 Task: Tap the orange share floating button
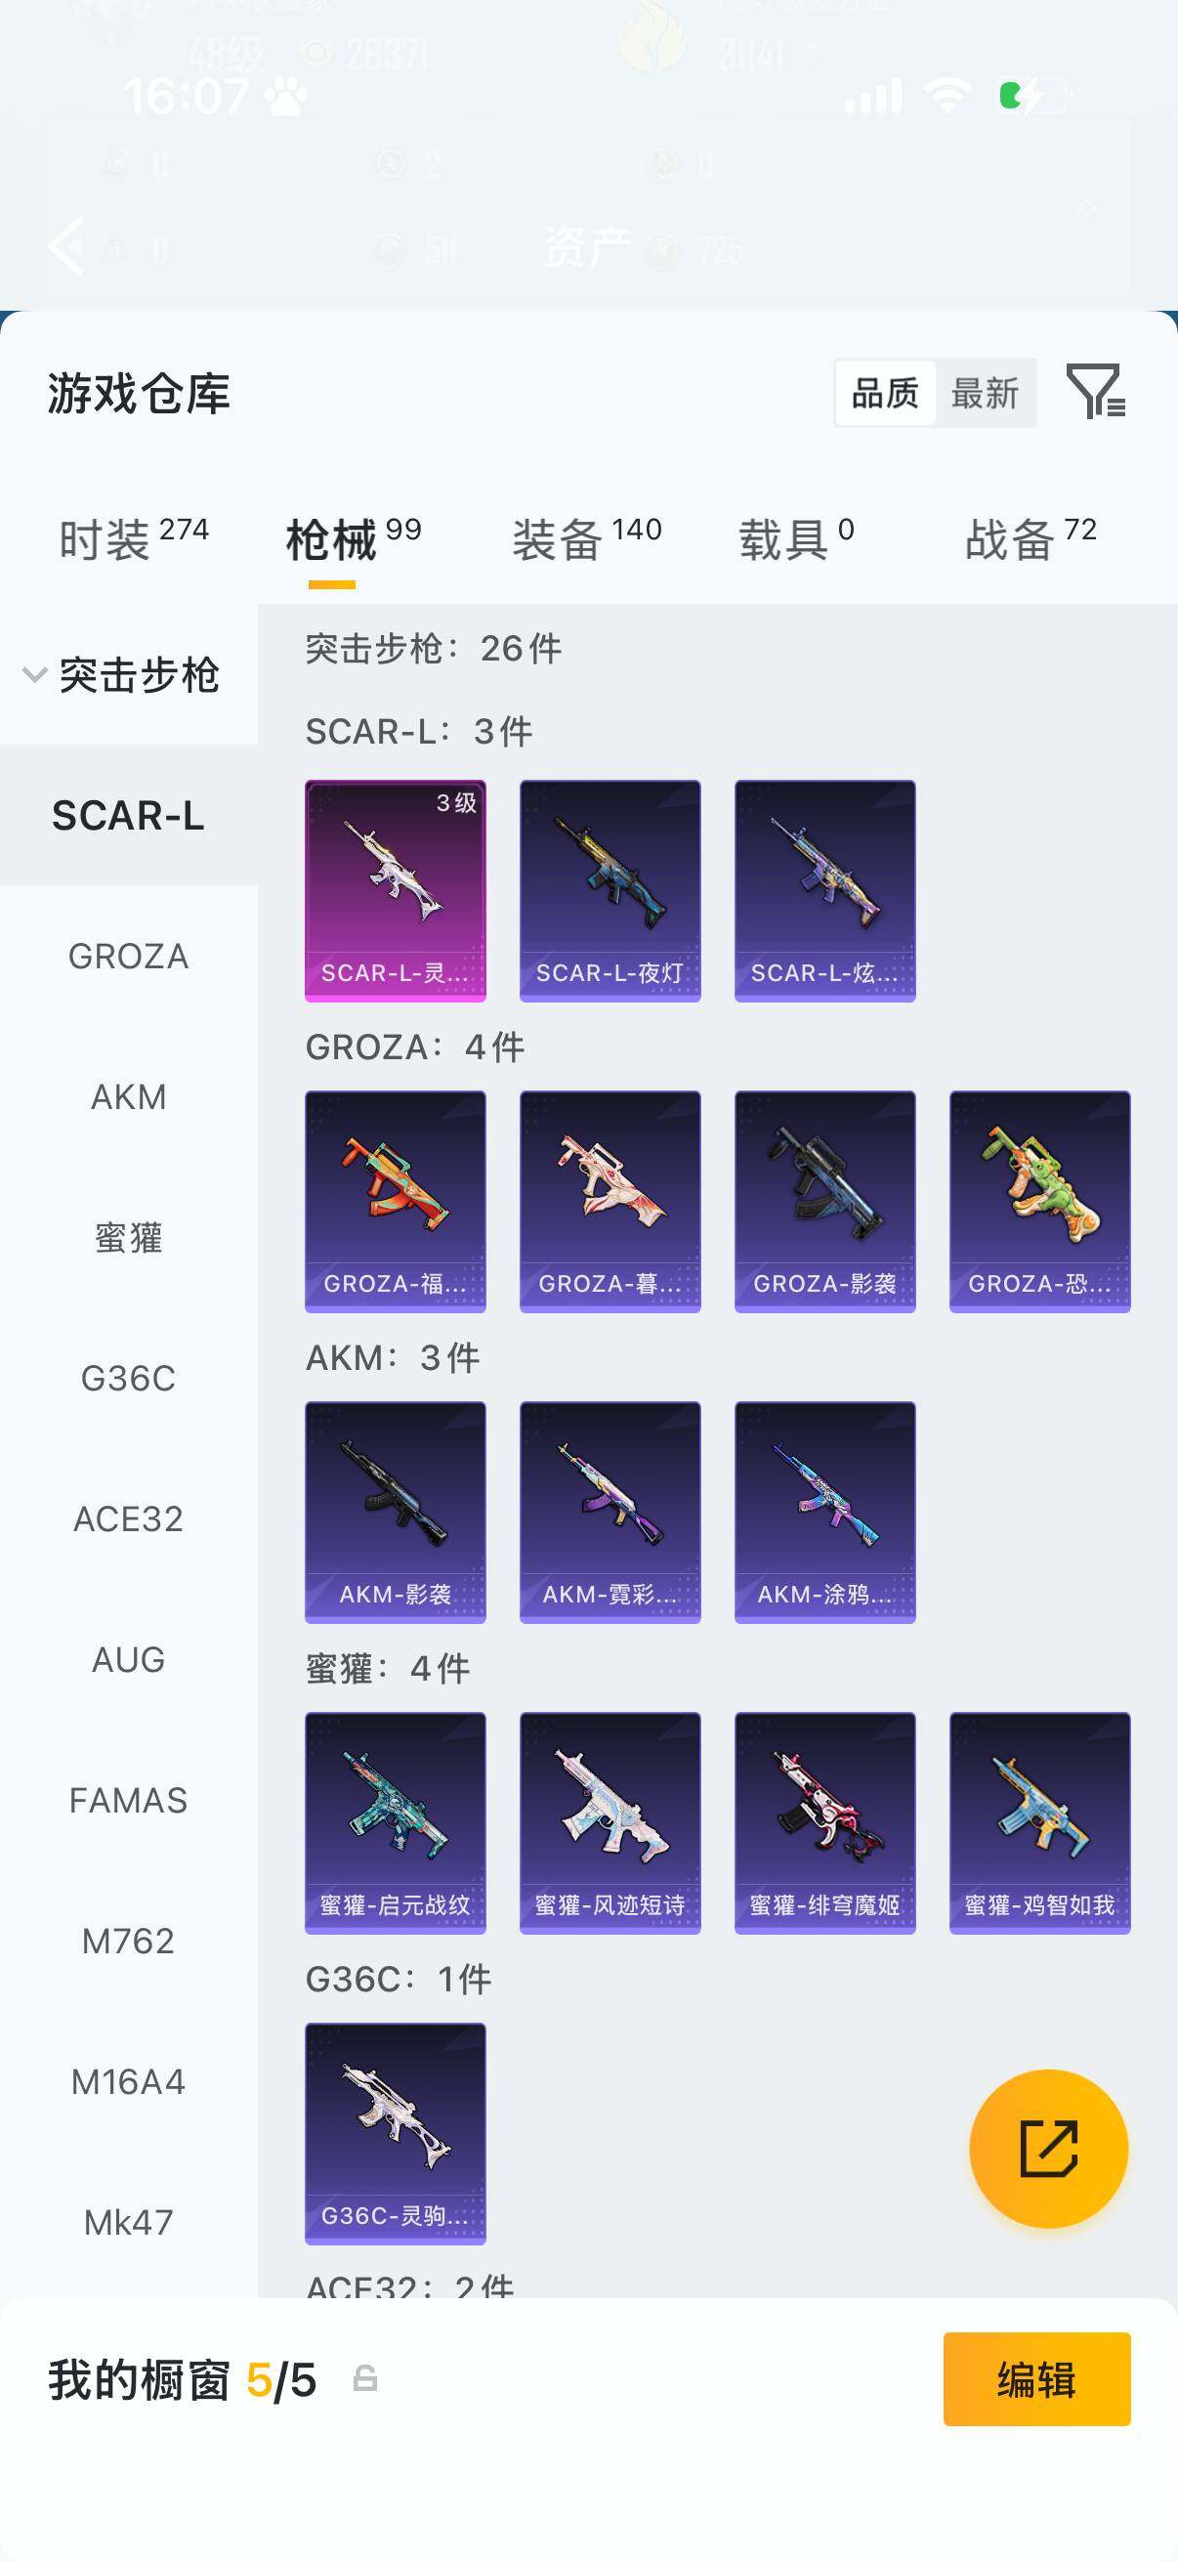(x=1048, y=2149)
